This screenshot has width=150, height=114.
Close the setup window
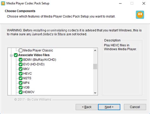(x=144, y=3)
